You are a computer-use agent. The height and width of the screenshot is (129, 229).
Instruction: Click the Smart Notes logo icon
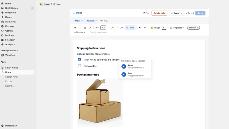click(41, 4)
